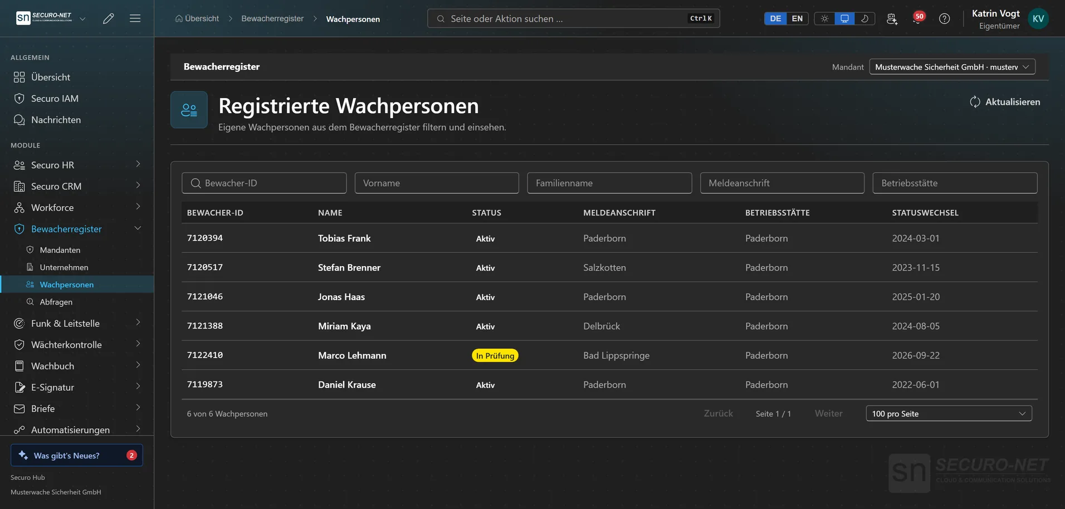Viewport: 1065px width, 509px height.
Task: Expand the Wächterkontrolle module
Action: 77,345
